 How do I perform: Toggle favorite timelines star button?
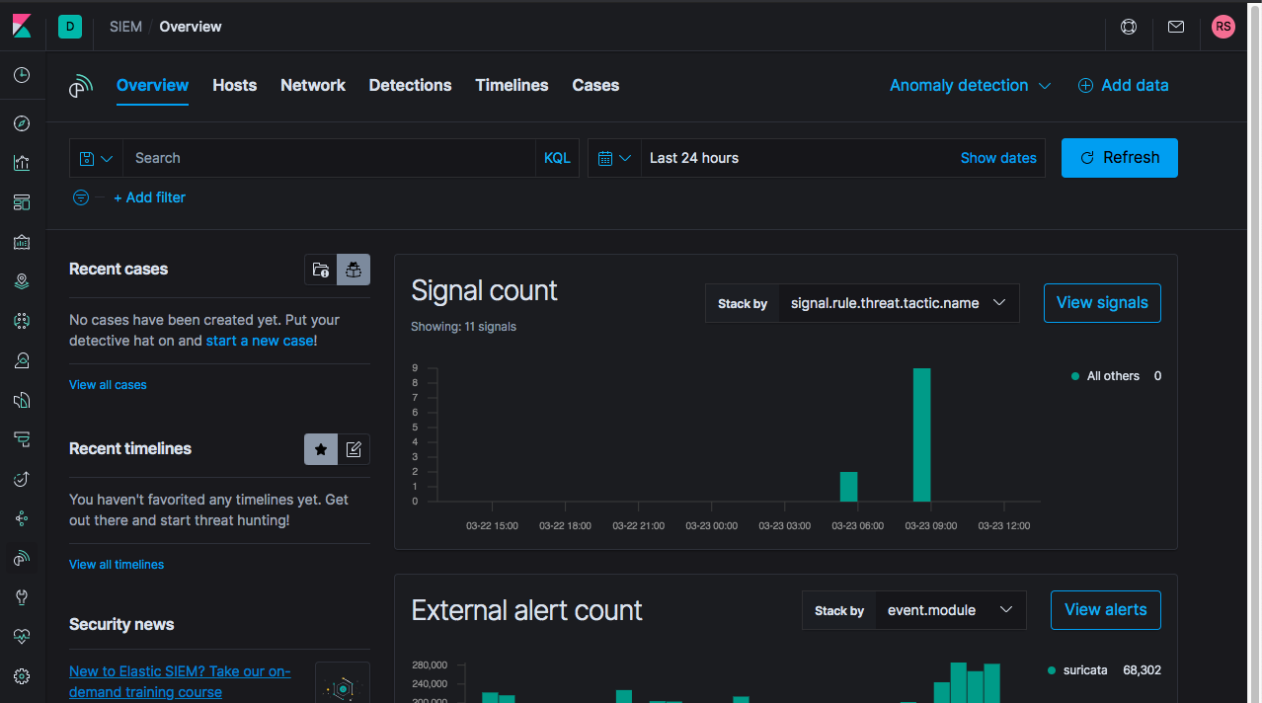point(321,449)
